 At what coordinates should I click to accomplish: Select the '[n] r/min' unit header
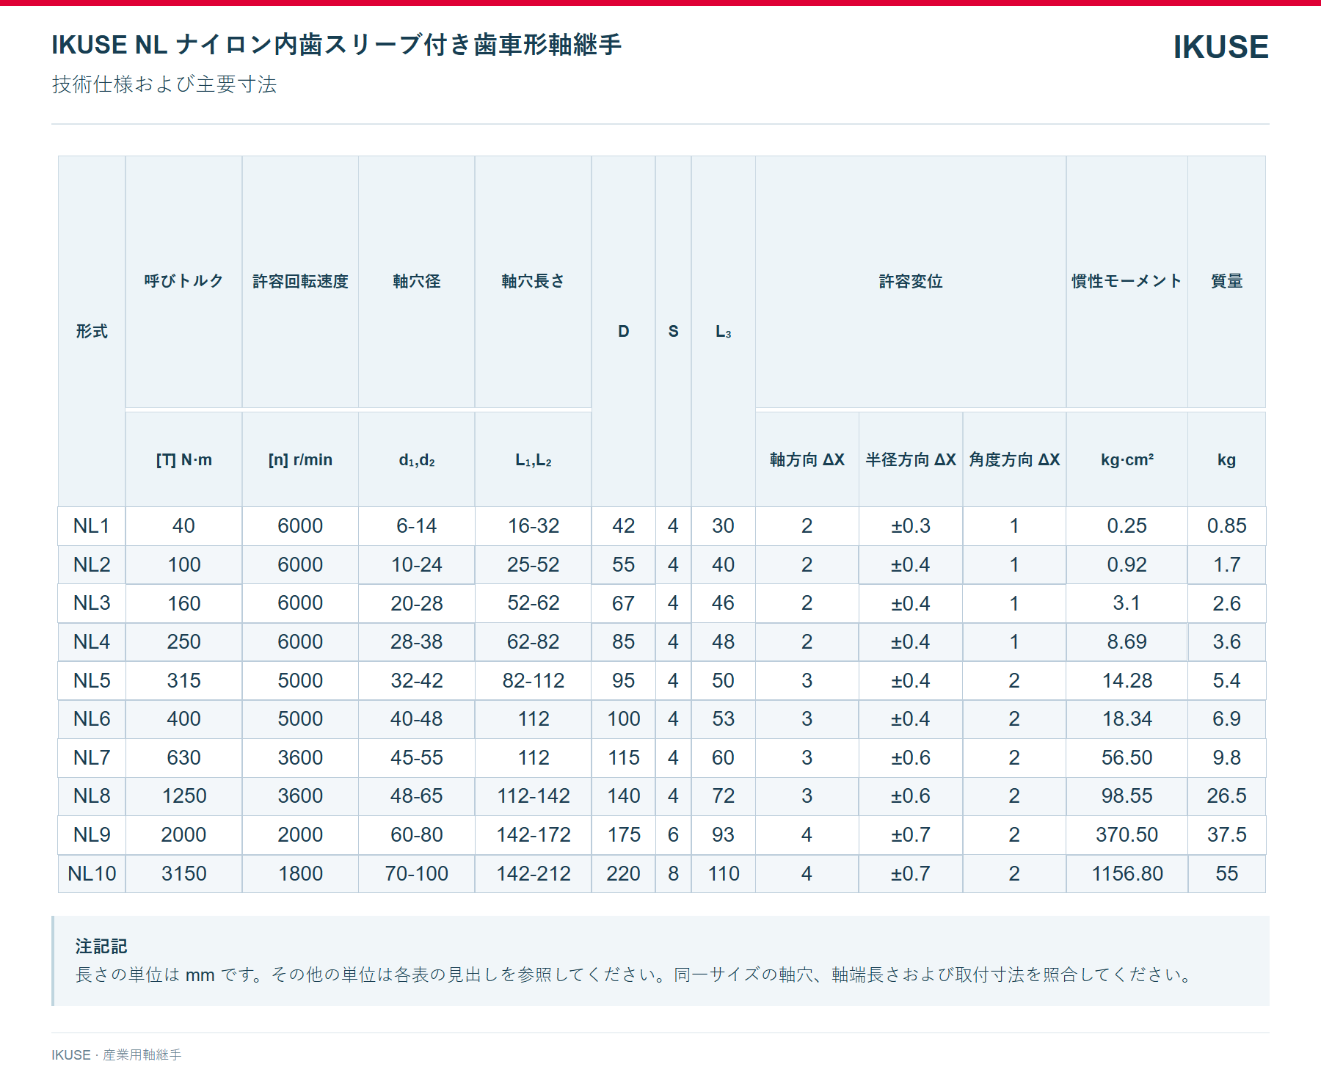[300, 460]
